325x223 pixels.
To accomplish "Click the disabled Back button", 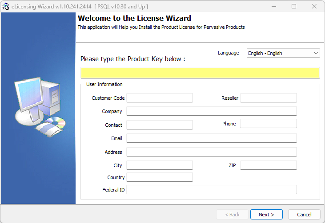I will 232,215.
